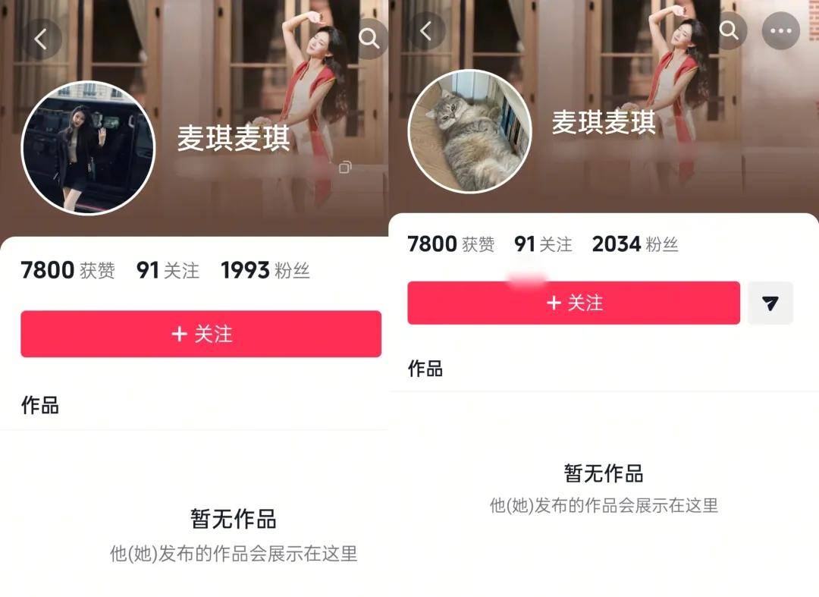View 1993 粉丝 followers list
Viewport: 819px width, 597px height.
pos(265,271)
